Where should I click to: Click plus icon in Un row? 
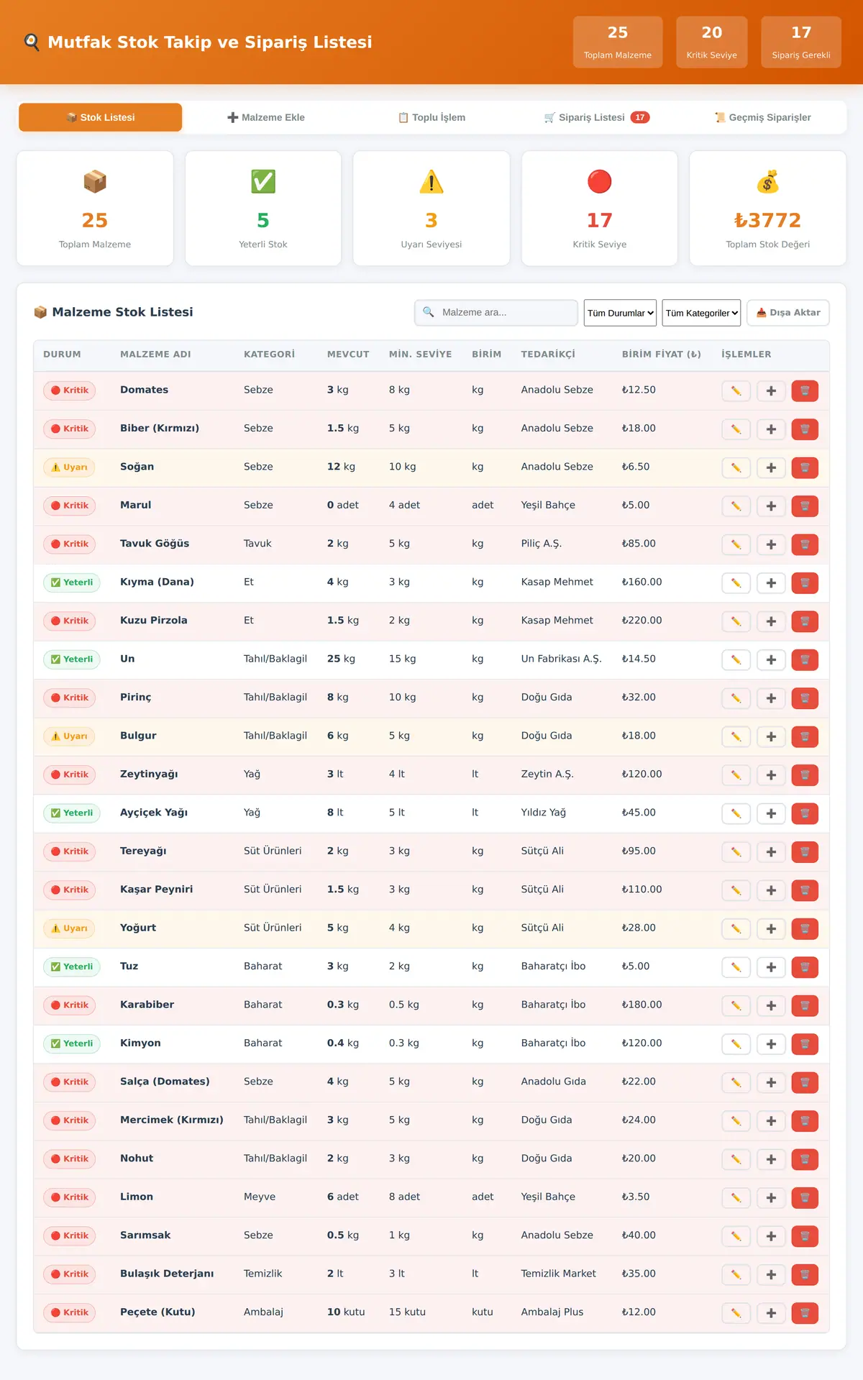tap(771, 660)
